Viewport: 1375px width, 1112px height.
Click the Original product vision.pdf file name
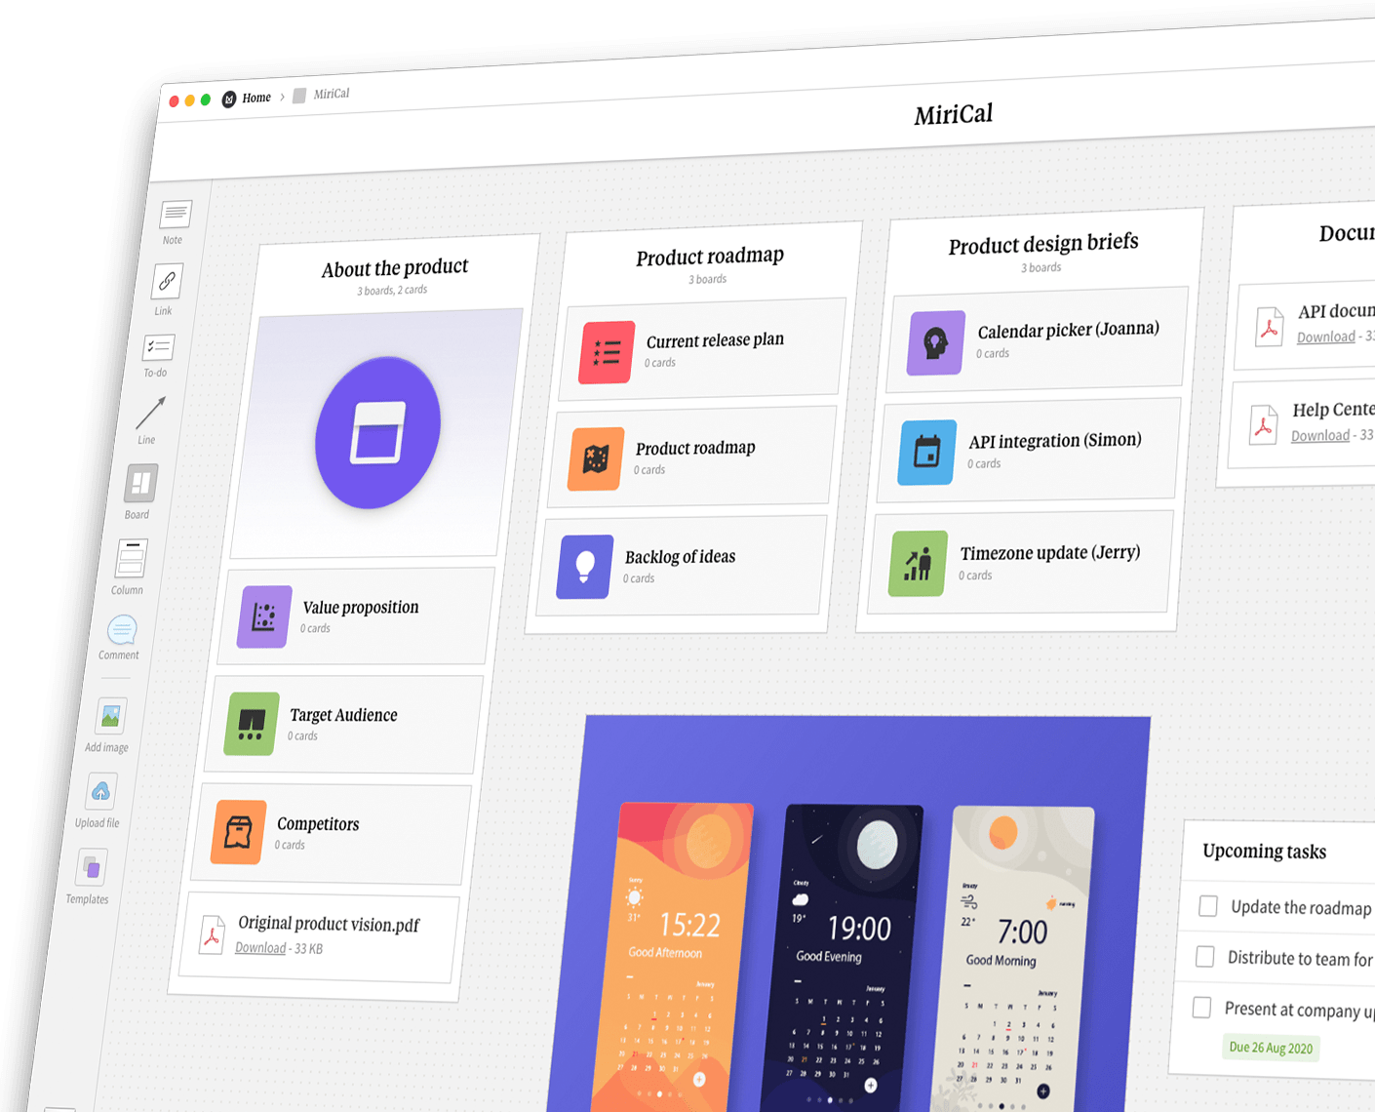(329, 924)
